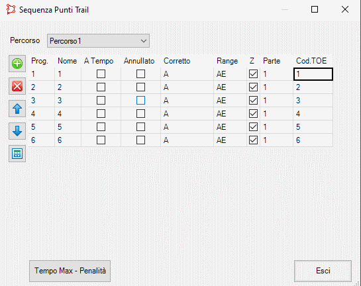Maximize the Sequenza Punti Trail window
Screen dimensions: 361x286
[315, 9]
